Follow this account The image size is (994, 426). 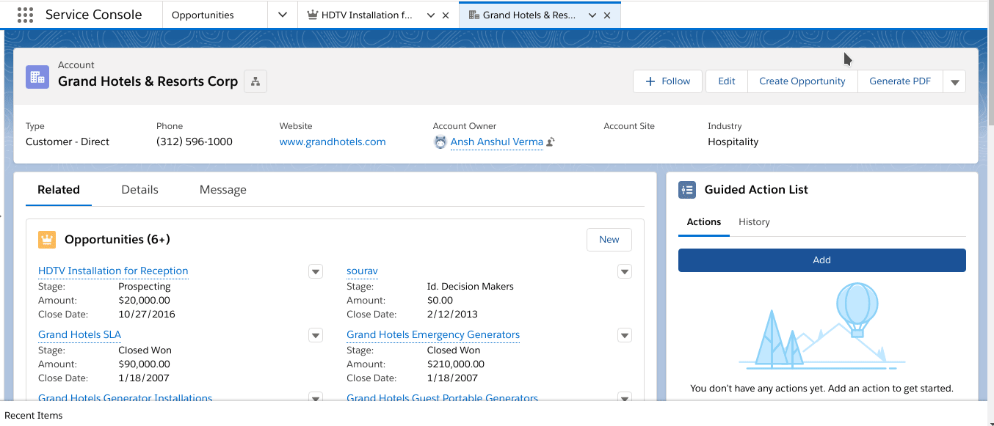[x=668, y=81]
